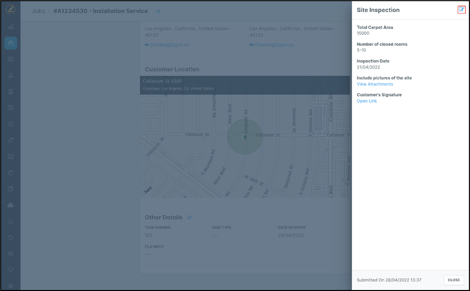The width and height of the screenshot is (470, 291).
Task: Click the monitor icon in sidebar
Action: point(11,270)
